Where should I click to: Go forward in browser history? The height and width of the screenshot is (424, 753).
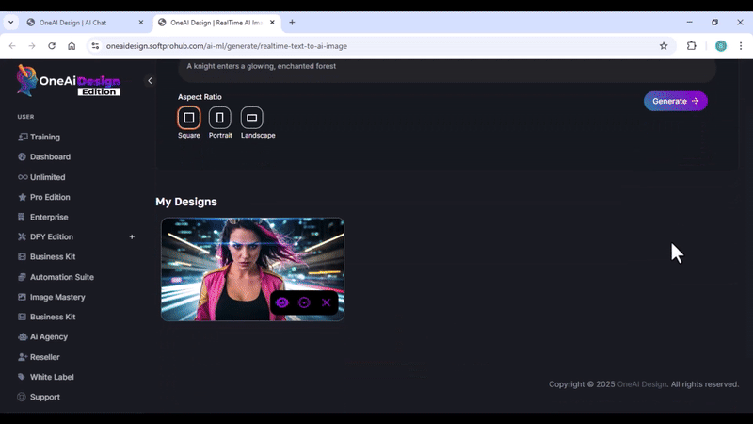click(x=32, y=46)
